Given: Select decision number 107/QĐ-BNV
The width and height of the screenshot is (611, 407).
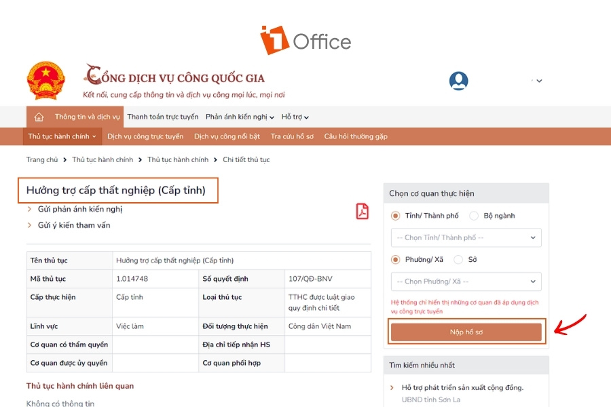Looking at the screenshot, I should pos(310,279).
